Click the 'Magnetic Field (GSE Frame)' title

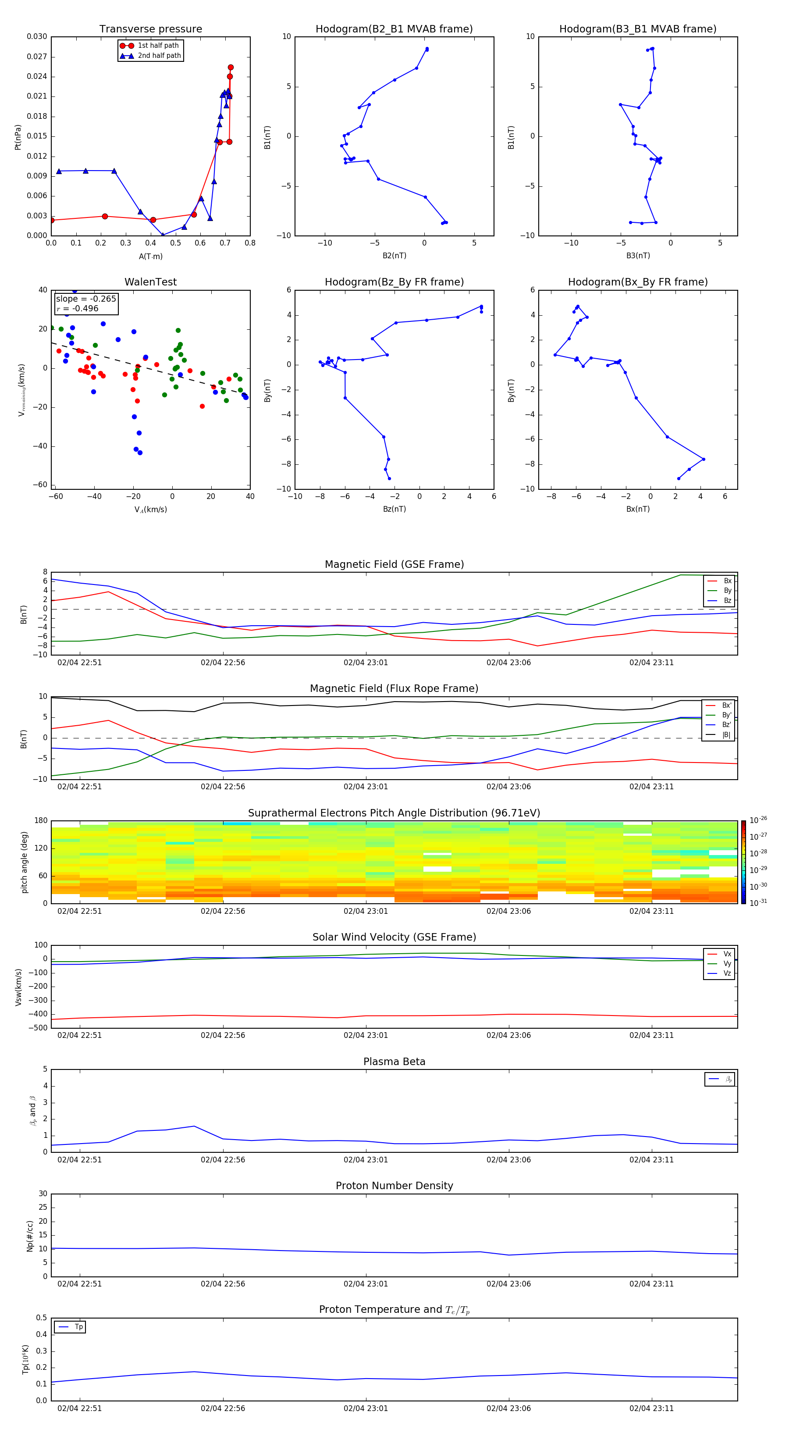[394, 564]
